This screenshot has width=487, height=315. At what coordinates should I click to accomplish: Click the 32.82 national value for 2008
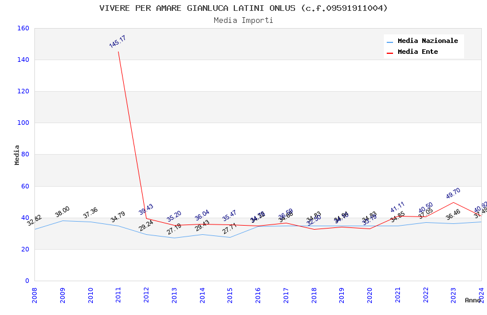[x=34, y=220]
